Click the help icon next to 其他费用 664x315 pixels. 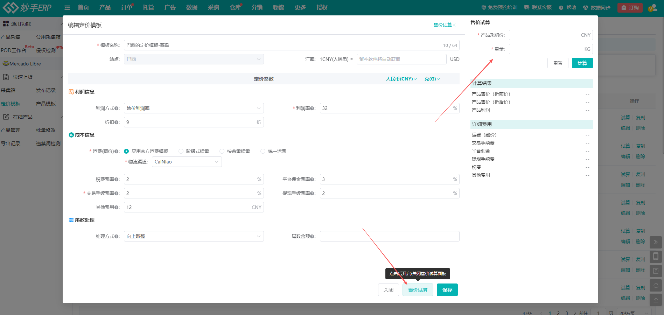[x=116, y=208]
